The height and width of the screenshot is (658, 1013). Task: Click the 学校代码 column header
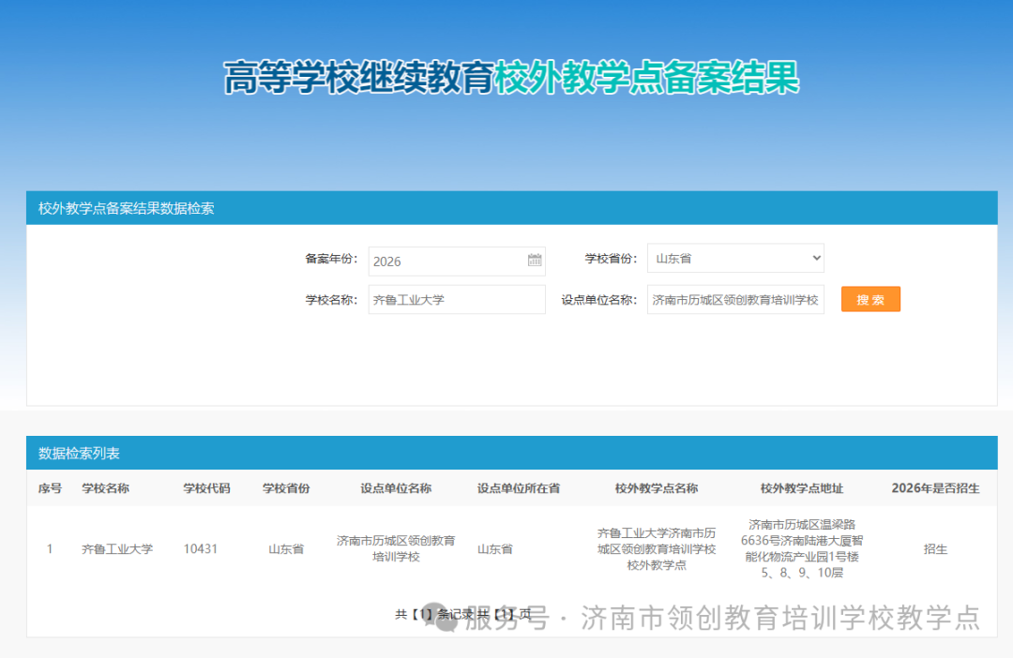click(206, 488)
